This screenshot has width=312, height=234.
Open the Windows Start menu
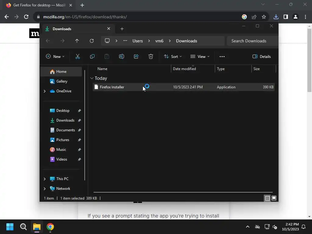click(10, 227)
